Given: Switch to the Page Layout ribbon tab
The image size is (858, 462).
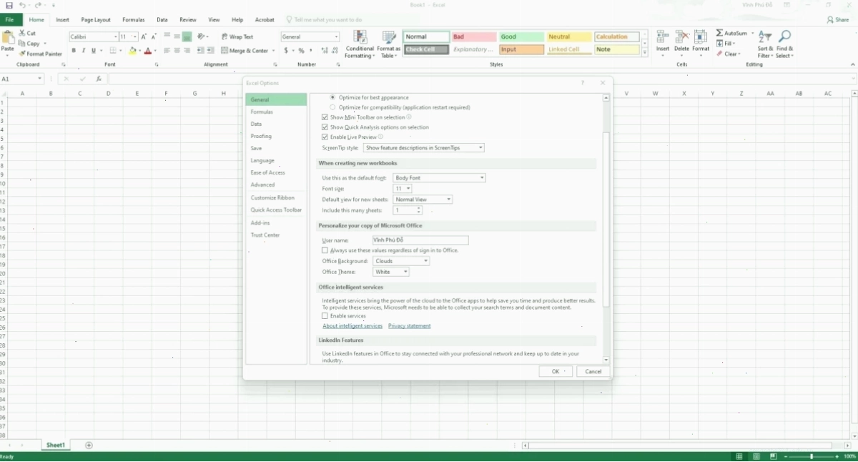Looking at the screenshot, I should [x=96, y=20].
